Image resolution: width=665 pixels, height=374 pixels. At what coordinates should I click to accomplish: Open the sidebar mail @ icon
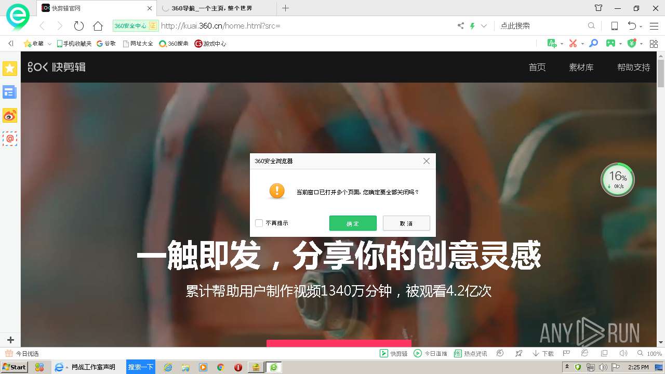(10, 139)
